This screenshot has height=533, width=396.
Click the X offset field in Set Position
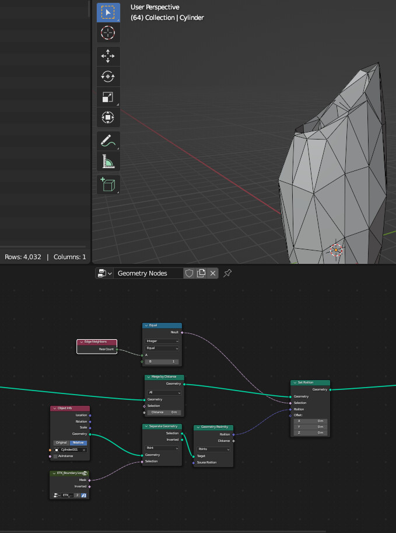coord(310,421)
